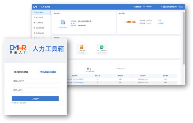Switch to 手机验证码登录 tab
Screen dimensions: 193x123
point(48,72)
